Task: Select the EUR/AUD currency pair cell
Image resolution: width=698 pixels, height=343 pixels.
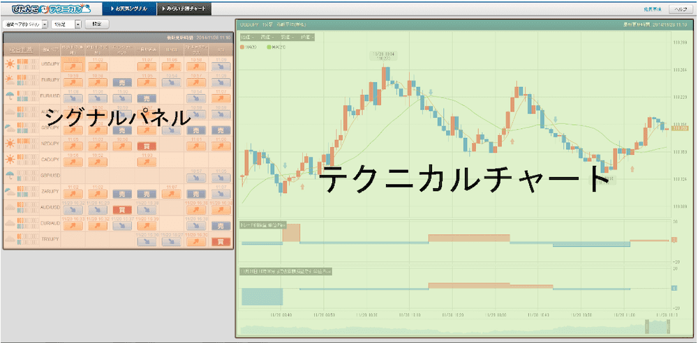Action: coord(50,223)
